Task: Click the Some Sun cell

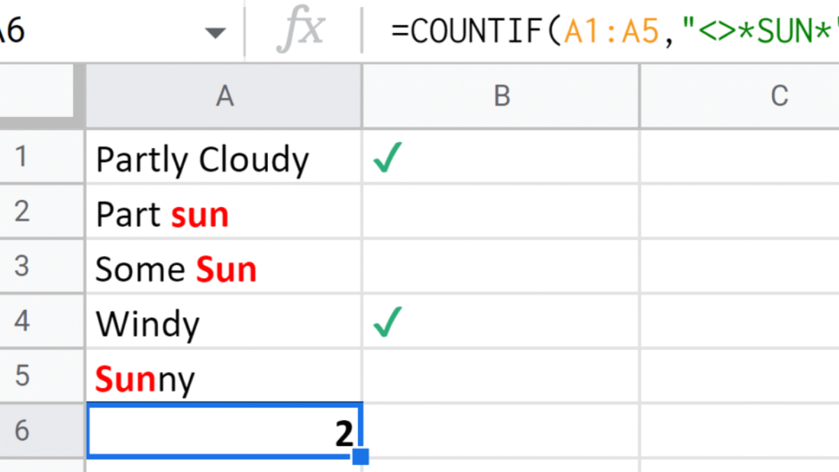Action: 175,269
